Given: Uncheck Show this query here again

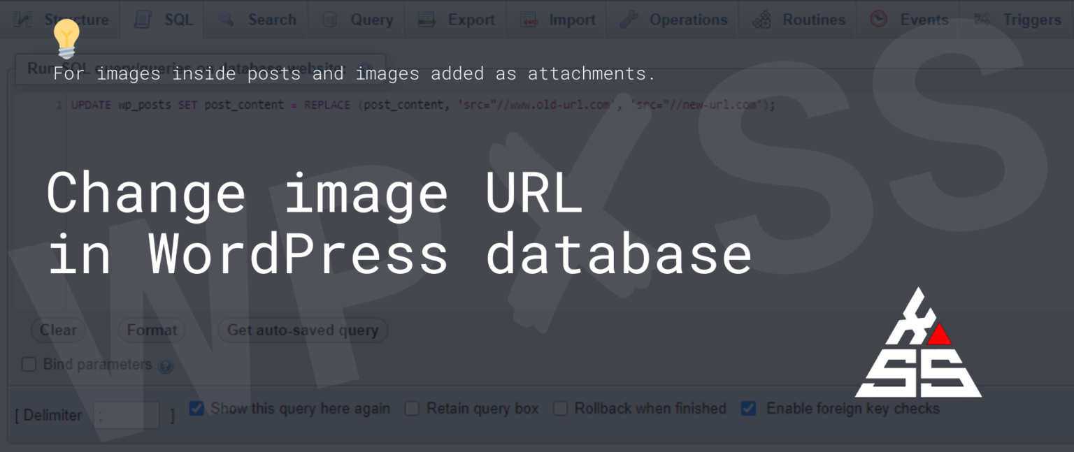Looking at the screenshot, I should click(x=196, y=408).
